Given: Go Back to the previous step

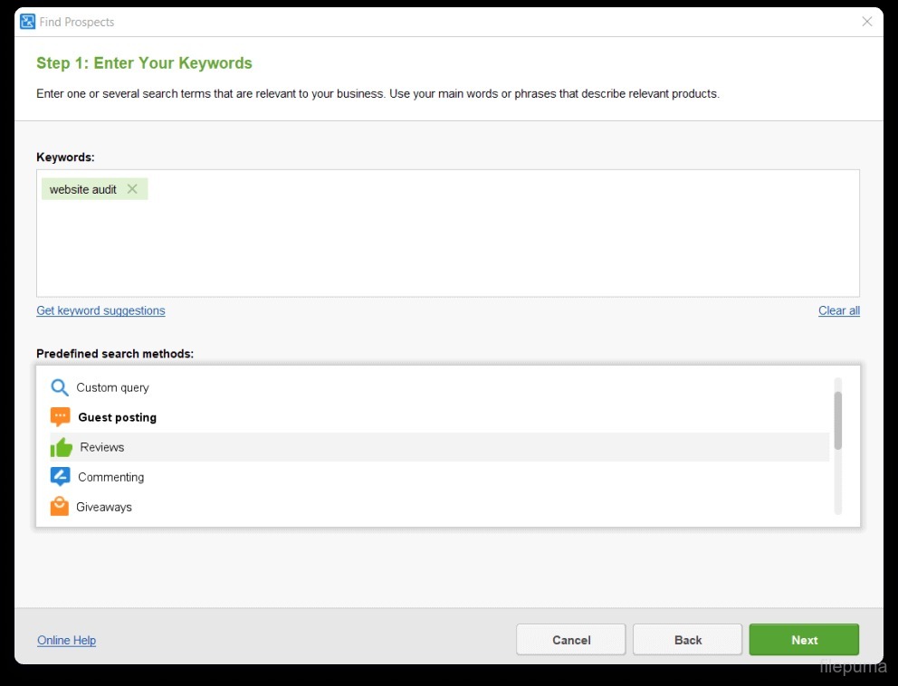Looking at the screenshot, I should [x=687, y=640].
